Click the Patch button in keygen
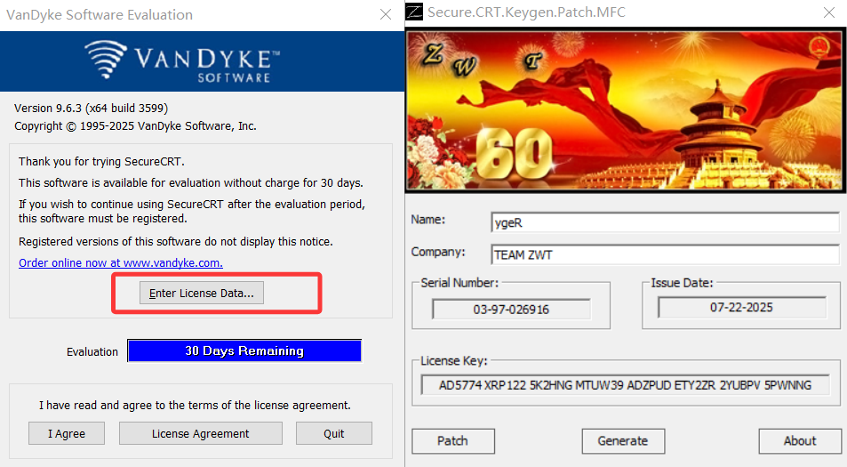Image resolution: width=847 pixels, height=467 pixels. click(452, 441)
